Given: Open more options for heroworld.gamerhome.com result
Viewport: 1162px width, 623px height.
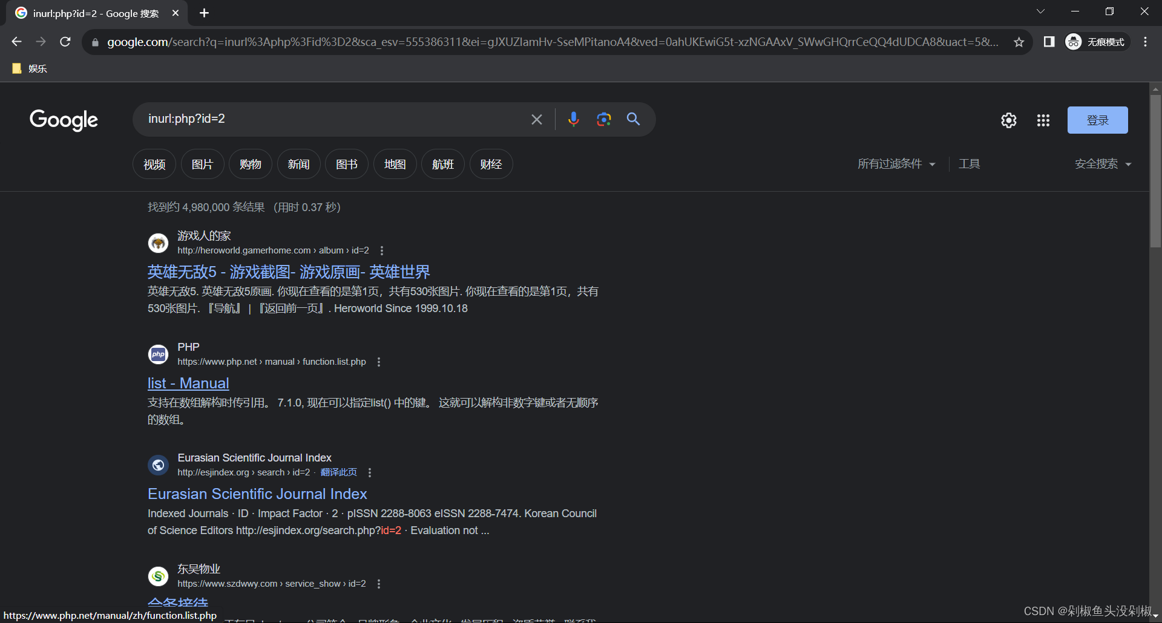Looking at the screenshot, I should [381, 250].
